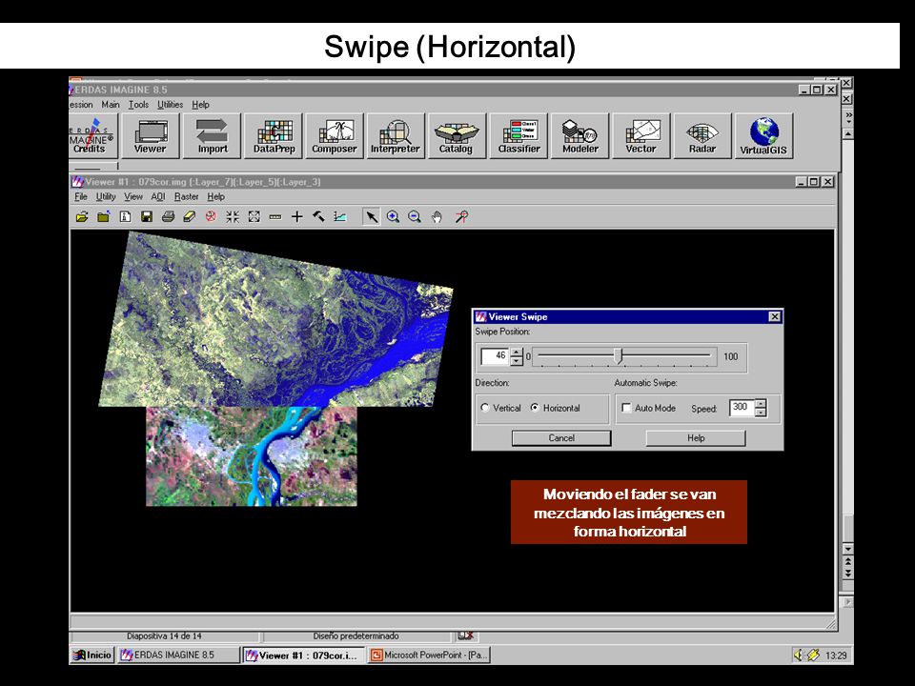Launch VirtualGIS module
Viewport: 915px width, 686px height.
click(x=763, y=136)
